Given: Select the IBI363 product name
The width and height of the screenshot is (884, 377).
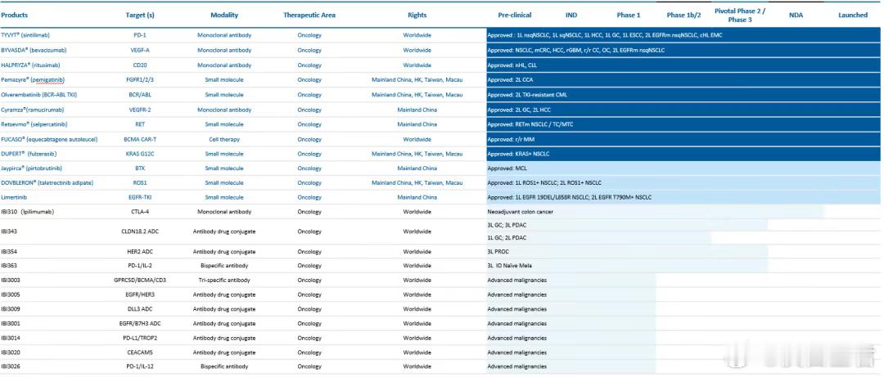Looking at the screenshot, I should pyautogui.click(x=9, y=265).
